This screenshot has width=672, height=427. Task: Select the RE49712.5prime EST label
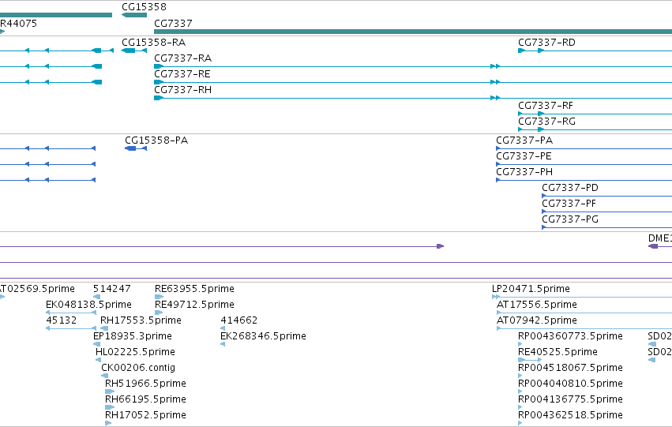(194, 305)
